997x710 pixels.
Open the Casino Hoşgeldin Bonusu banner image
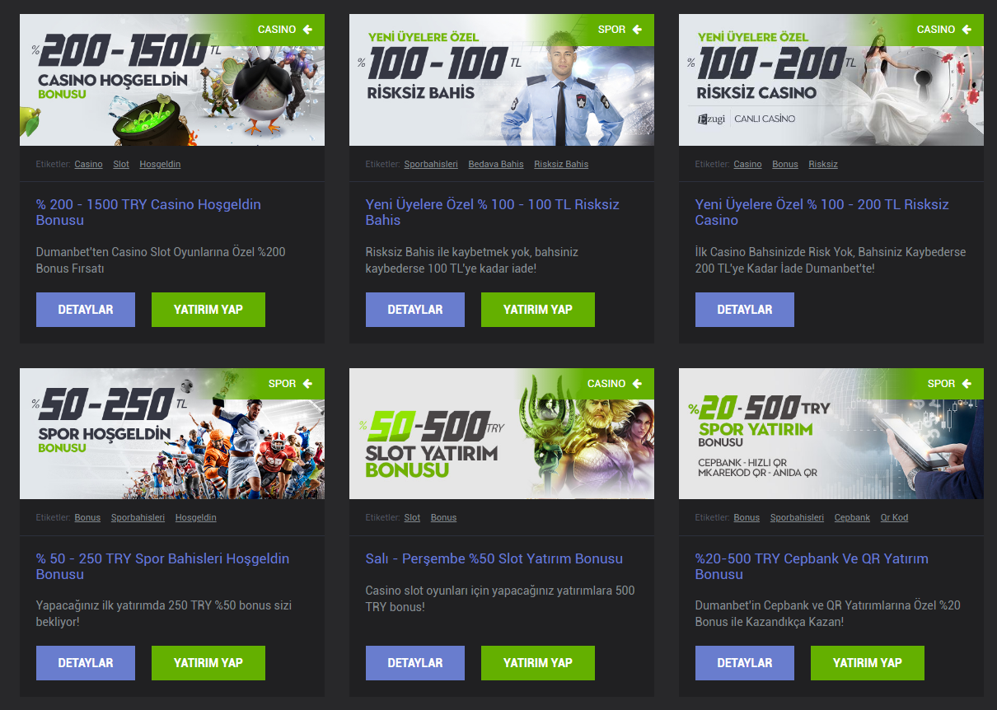click(172, 80)
